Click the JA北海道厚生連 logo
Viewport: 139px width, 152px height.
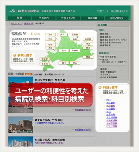click(24, 11)
